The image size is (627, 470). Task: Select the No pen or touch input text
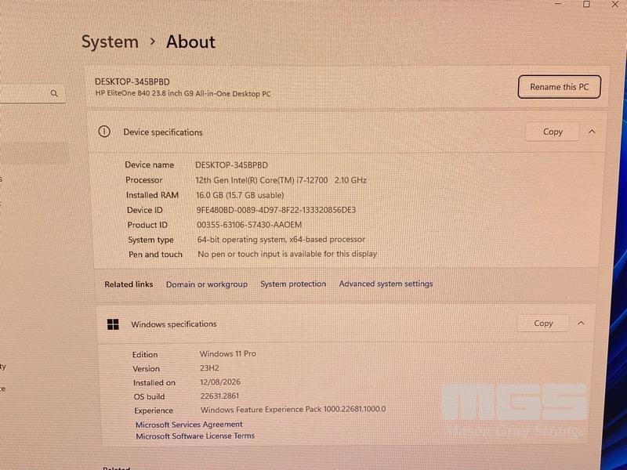point(287,254)
